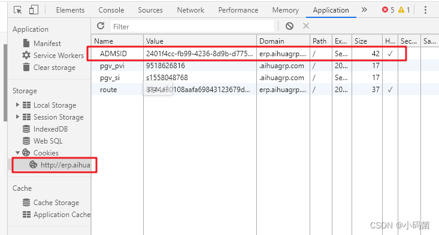
Task: Click the Manifest document icon
Action: [x=26, y=43]
